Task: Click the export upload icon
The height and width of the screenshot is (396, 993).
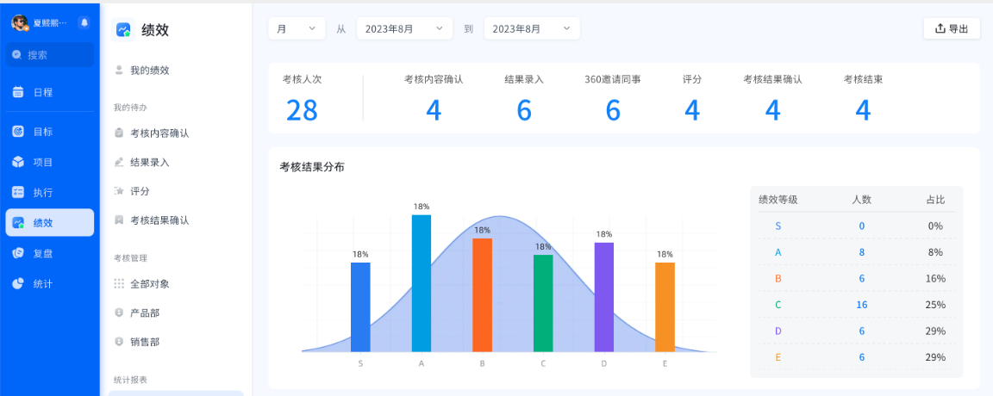Action: tap(940, 28)
